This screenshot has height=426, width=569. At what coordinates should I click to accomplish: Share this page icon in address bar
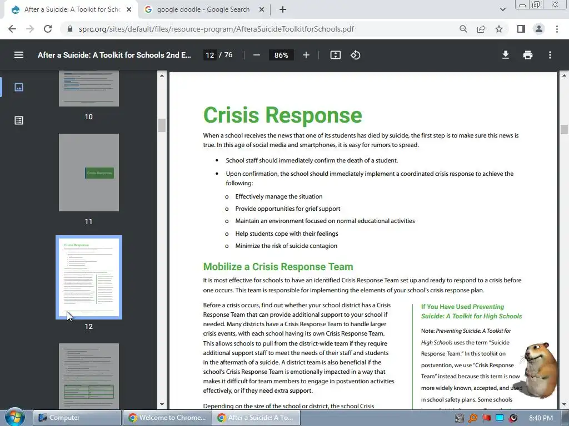tap(481, 29)
